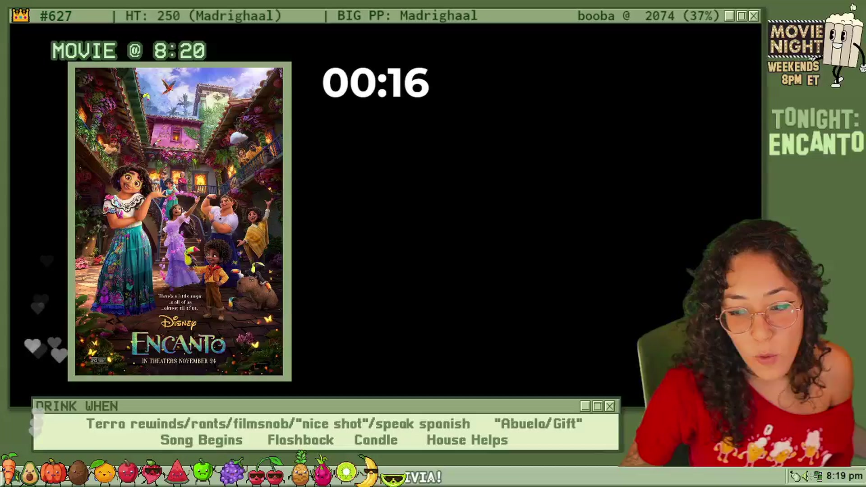Click the 'TONIGHT: ENCANTO' banner text
This screenshot has height=487, width=866.
[816, 132]
